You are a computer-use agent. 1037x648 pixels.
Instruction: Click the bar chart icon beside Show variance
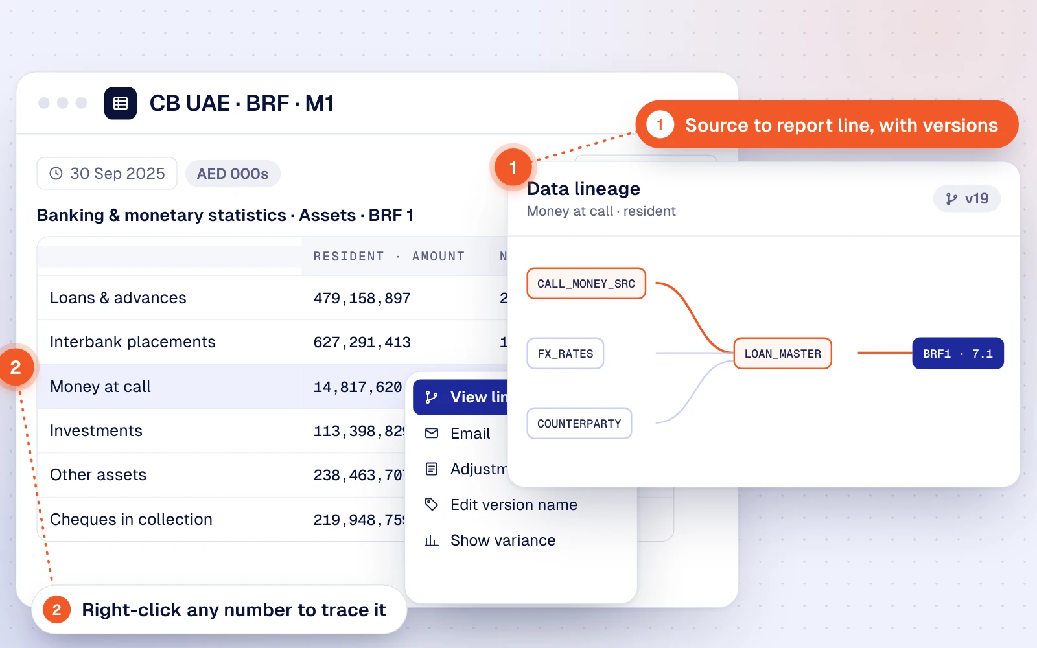pos(432,540)
